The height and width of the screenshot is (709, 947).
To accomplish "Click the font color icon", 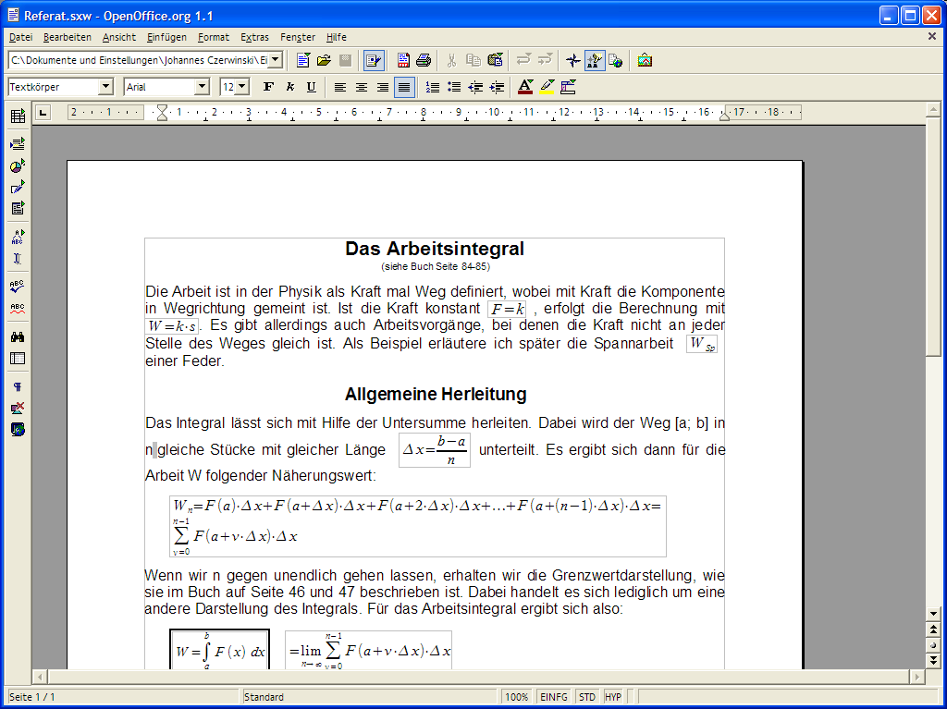I will (525, 87).
